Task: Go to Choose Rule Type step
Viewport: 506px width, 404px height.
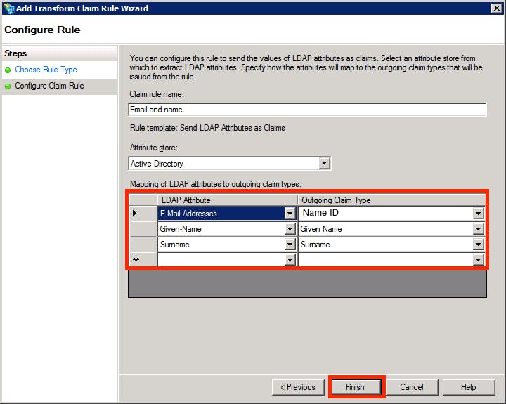Action: 46,70
